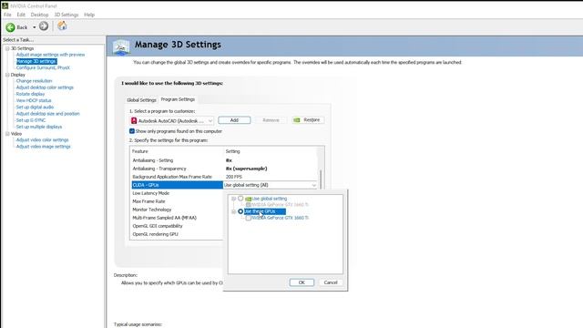Select the Max Frame Rate row
583x328 pixels.
(177, 201)
